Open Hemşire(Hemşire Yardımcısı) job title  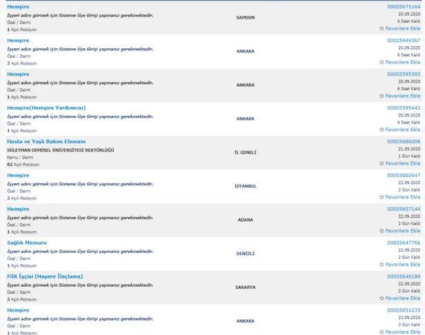tap(46, 108)
